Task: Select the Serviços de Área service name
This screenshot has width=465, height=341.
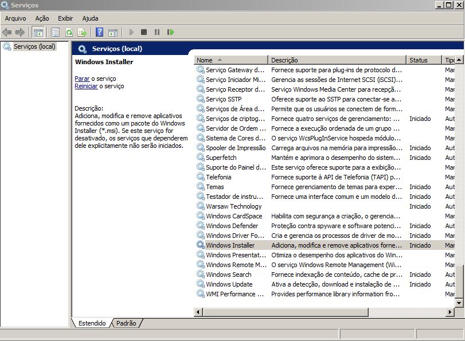Action: (235, 109)
